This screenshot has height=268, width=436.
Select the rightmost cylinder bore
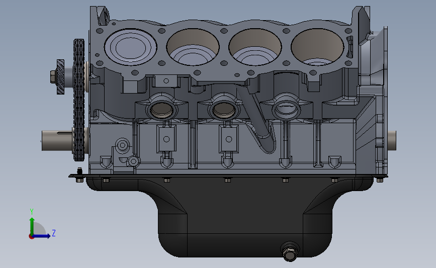tap(317, 47)
